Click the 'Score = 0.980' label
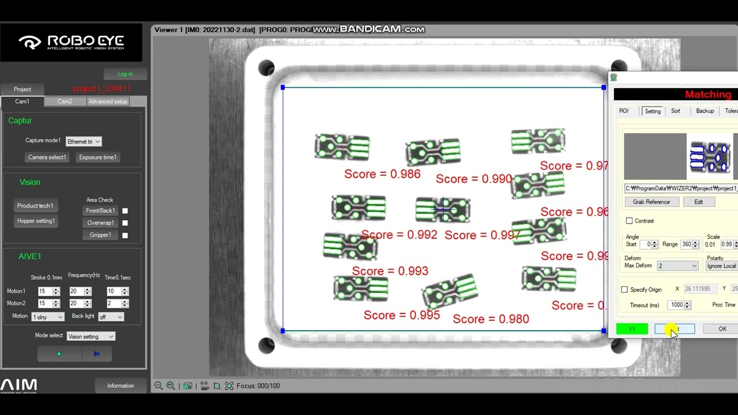This screenshot has width=738, height=415. 491,319
